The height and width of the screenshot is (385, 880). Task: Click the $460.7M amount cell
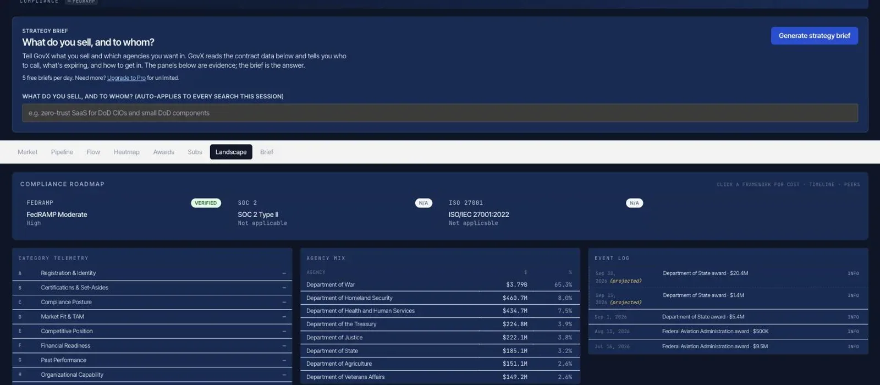coord(515,298)
